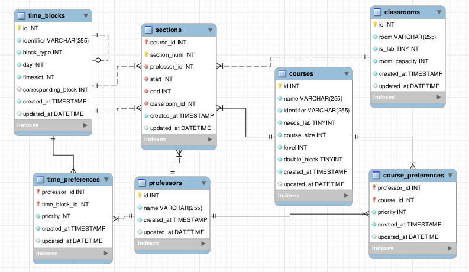
Task: Select the time_blocks table title
Action: (47, 15)
